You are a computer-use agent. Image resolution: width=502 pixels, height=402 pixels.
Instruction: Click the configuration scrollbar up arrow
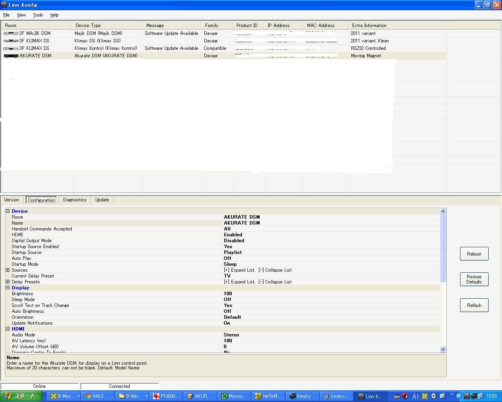point(443,211)
